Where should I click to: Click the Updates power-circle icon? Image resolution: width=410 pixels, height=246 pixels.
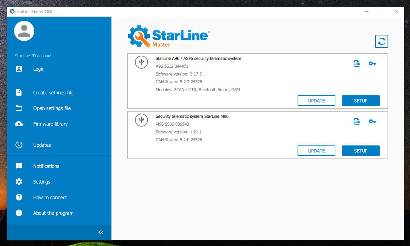(x=19, y=145)
